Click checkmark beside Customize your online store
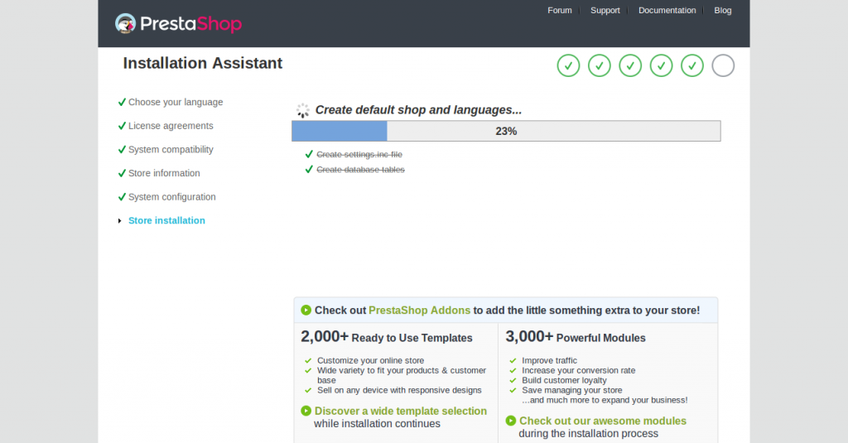848x443 pixels. coord(308,361)
